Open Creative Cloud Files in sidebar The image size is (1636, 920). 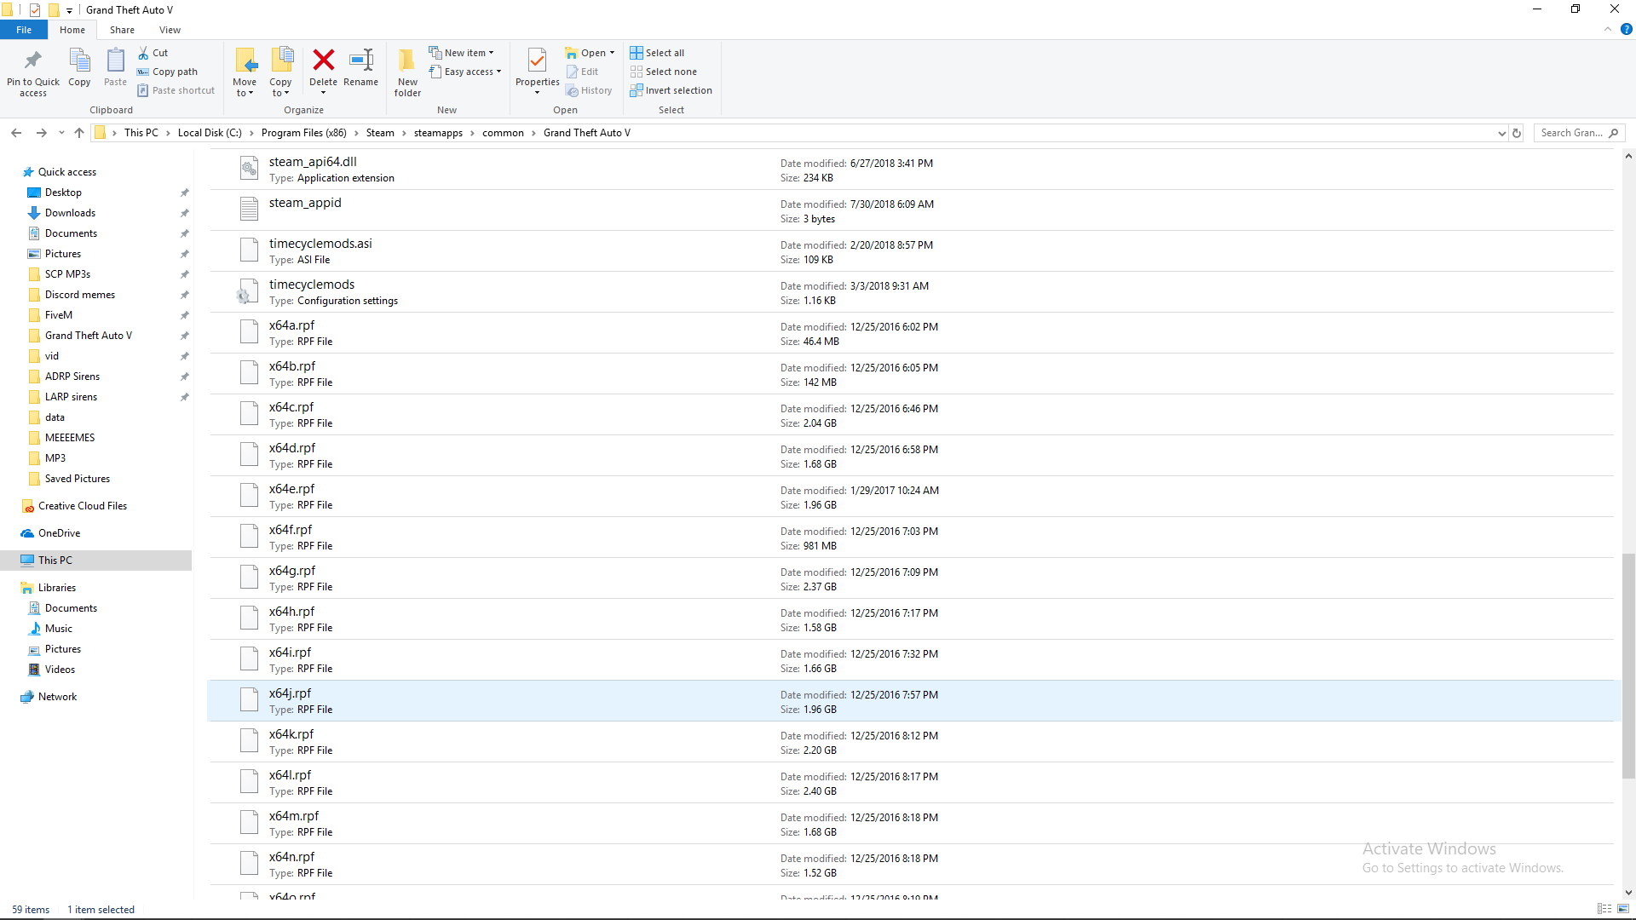click(x=83, y=506)
